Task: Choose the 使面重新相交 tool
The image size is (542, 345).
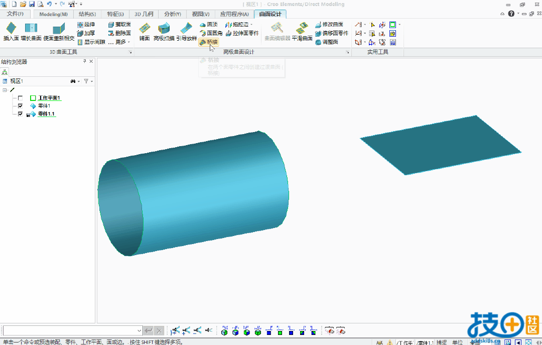Action: 59,32
